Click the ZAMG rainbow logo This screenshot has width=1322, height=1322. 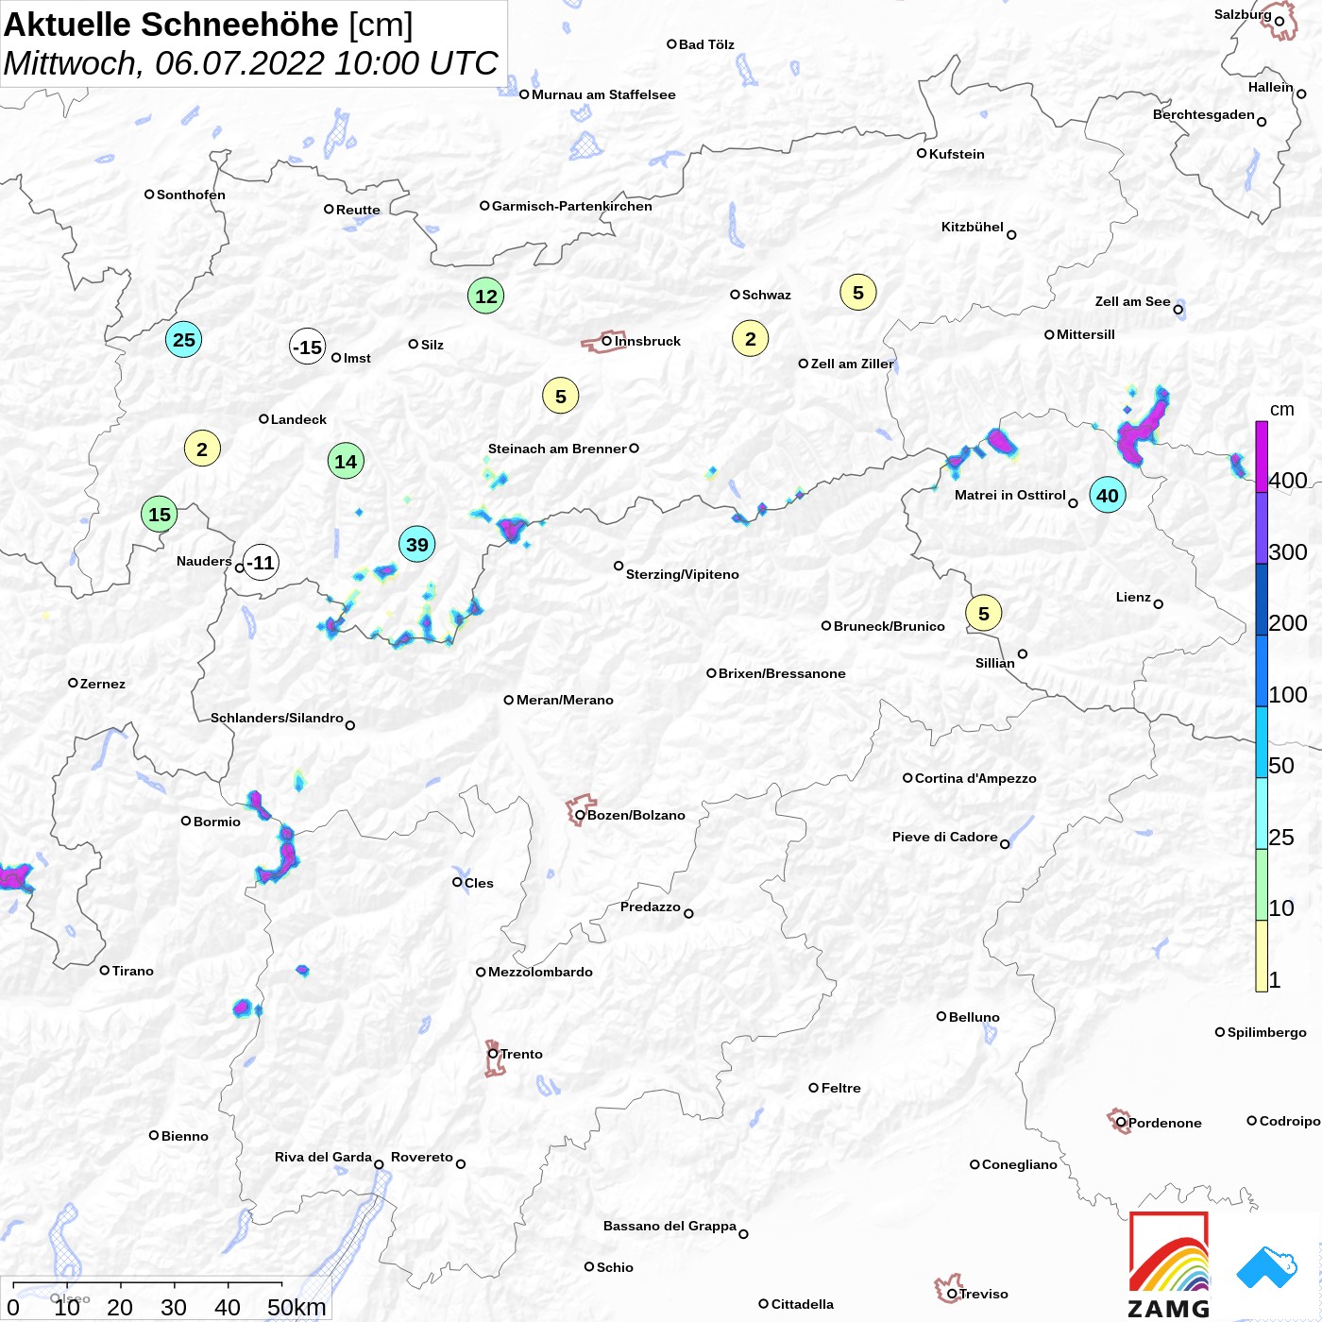(1169, 1264)
